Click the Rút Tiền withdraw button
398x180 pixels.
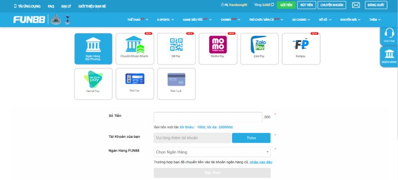click(x=306, y=5)
